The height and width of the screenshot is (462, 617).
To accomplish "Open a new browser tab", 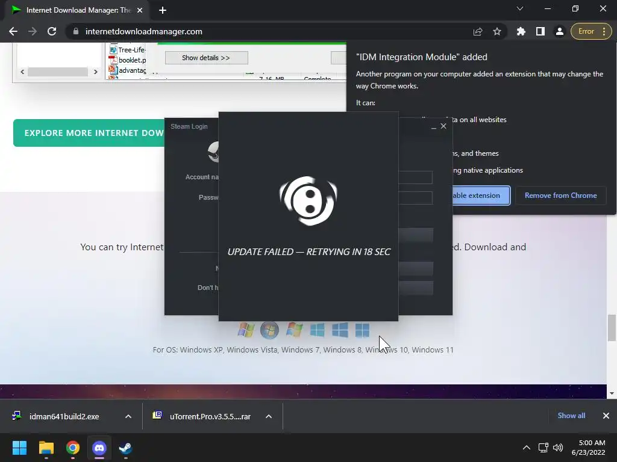I will [163, 10].
